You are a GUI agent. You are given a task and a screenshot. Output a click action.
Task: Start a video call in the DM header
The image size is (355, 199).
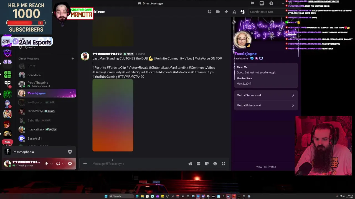[218, 12]
